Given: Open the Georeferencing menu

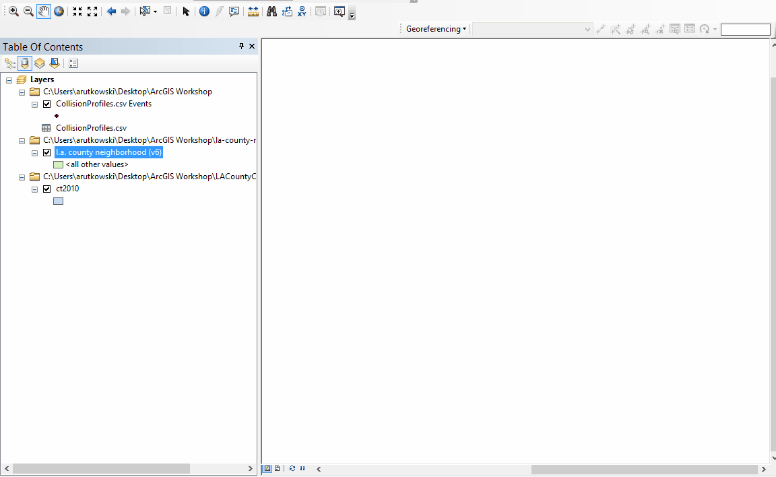Looking at the screenshot, I should tap(436, 29).
